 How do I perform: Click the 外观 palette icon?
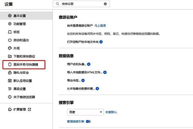[x=10, y=48]
